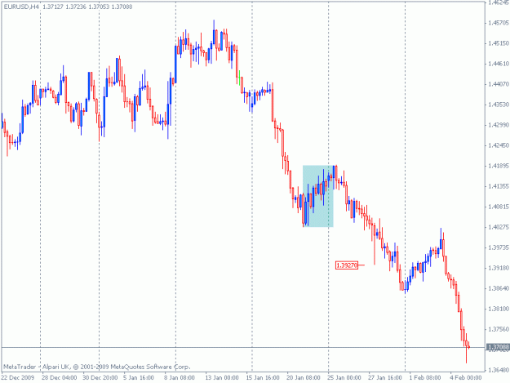Click time axis label 25 Jan 00:00
Viewport: 510px width, 383px height.
pos(344,377)
